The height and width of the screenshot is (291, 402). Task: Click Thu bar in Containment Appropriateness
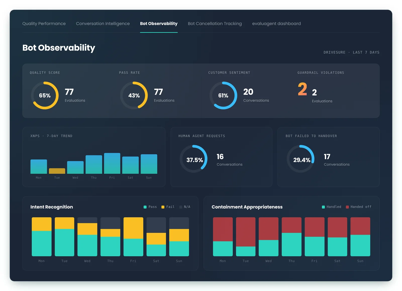291,237
